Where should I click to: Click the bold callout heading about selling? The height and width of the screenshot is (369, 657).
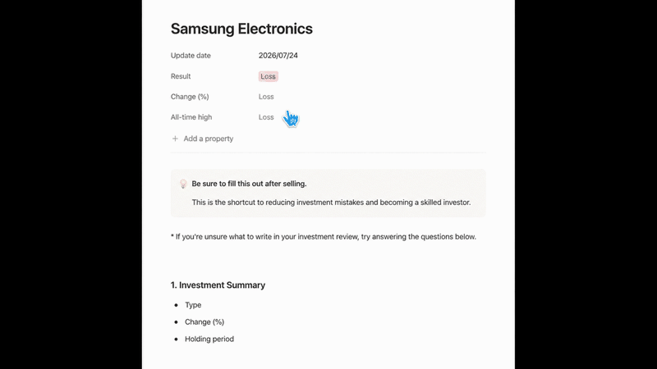[250, 184]
